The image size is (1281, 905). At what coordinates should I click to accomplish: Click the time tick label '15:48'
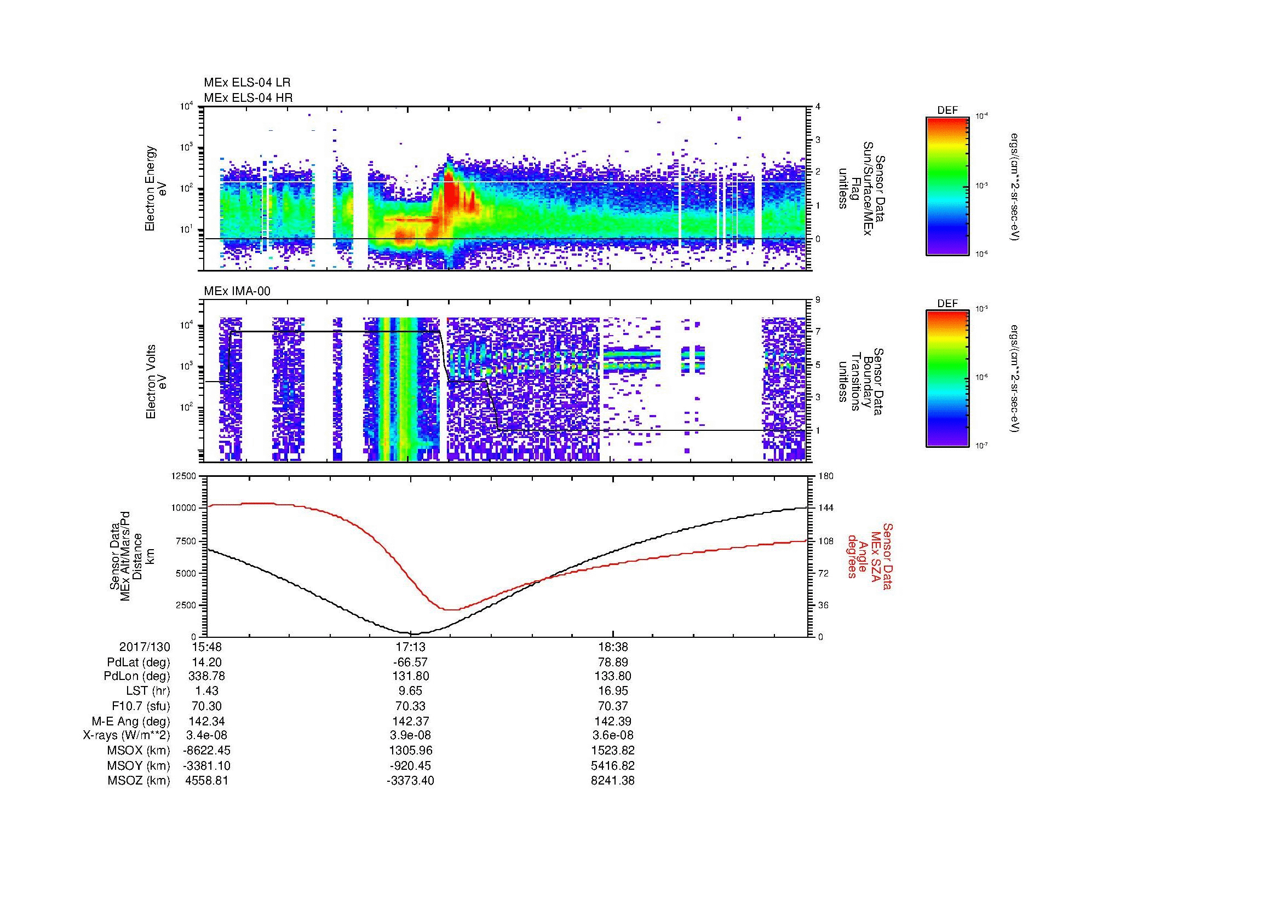206,647
